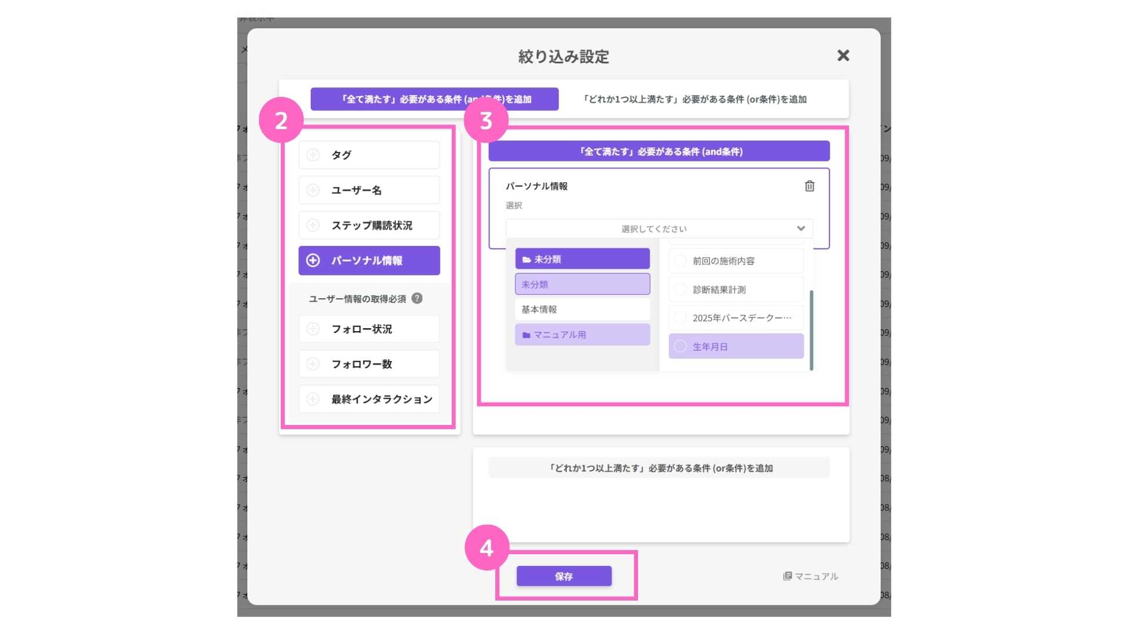Image resolution: width=1128 pixels, height=634 pixels.
Task: Click the plus icon next to フォロワー数
Action: [x=313, y=364]
